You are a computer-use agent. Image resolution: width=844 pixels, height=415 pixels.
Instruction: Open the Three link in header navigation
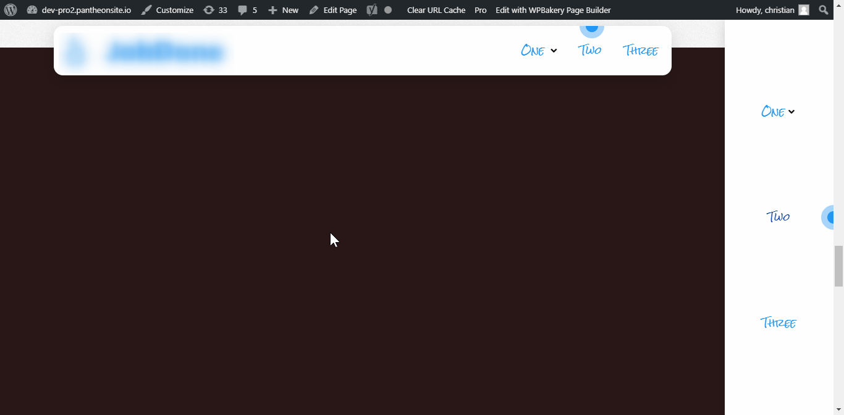point(640,51)
